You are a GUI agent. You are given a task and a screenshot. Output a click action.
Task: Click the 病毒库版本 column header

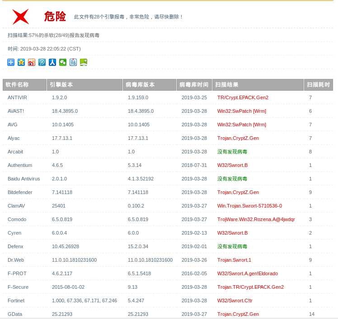pos(150,84)
